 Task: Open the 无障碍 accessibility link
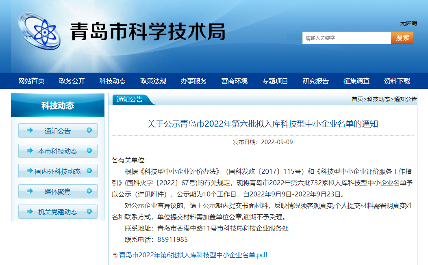pos(408,23)
